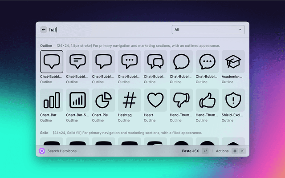The width and height of the screenshot is (285, 178).
Task: Select the Academic-Cap outline icon
Action: tap(233, 61)
